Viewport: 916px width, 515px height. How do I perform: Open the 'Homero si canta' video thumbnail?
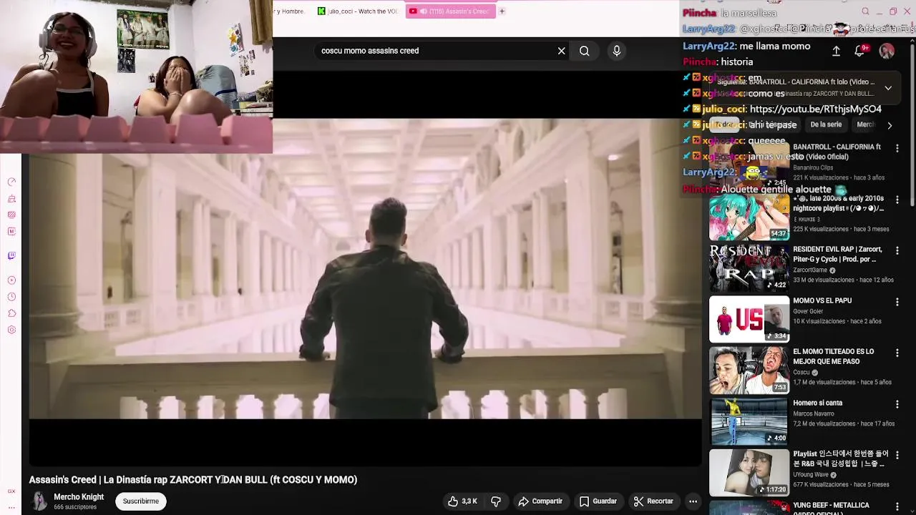[x=749, y=421]
